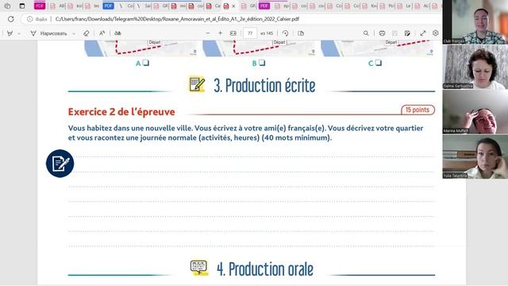
Task: Print the PDF document
Action: coord(382,33)
